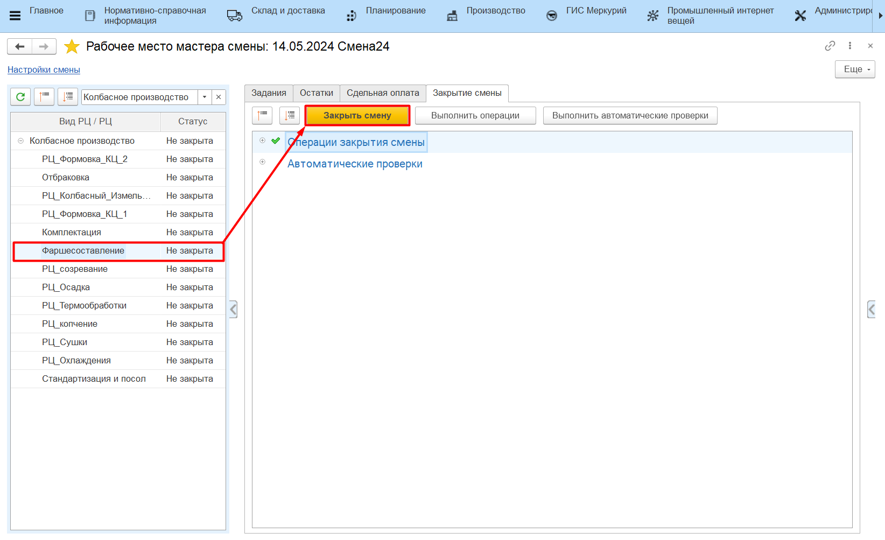This screenshot has width=885, height=540.
Task: Copy link using the chain icon
Action: 830,46
